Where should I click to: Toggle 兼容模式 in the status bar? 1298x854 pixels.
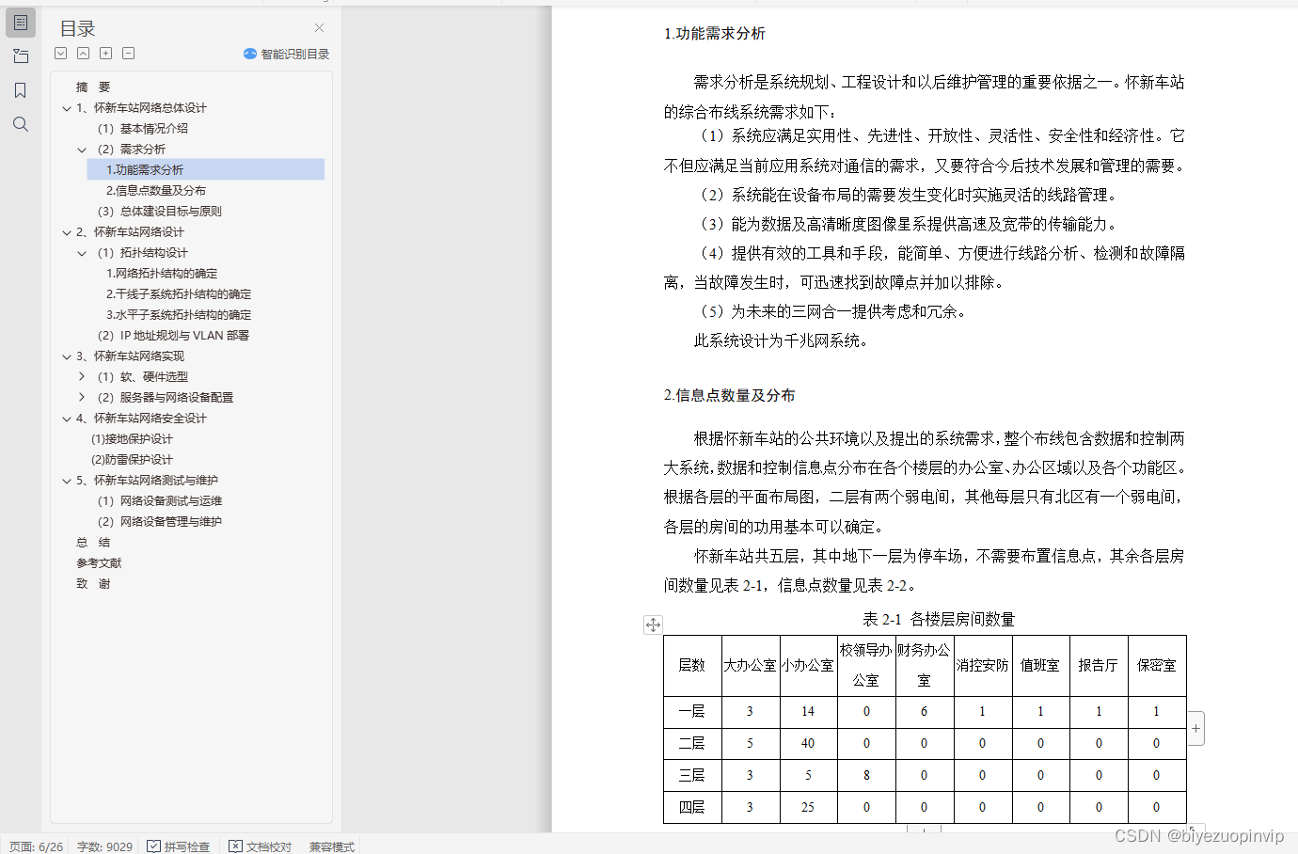pos(330,846)
